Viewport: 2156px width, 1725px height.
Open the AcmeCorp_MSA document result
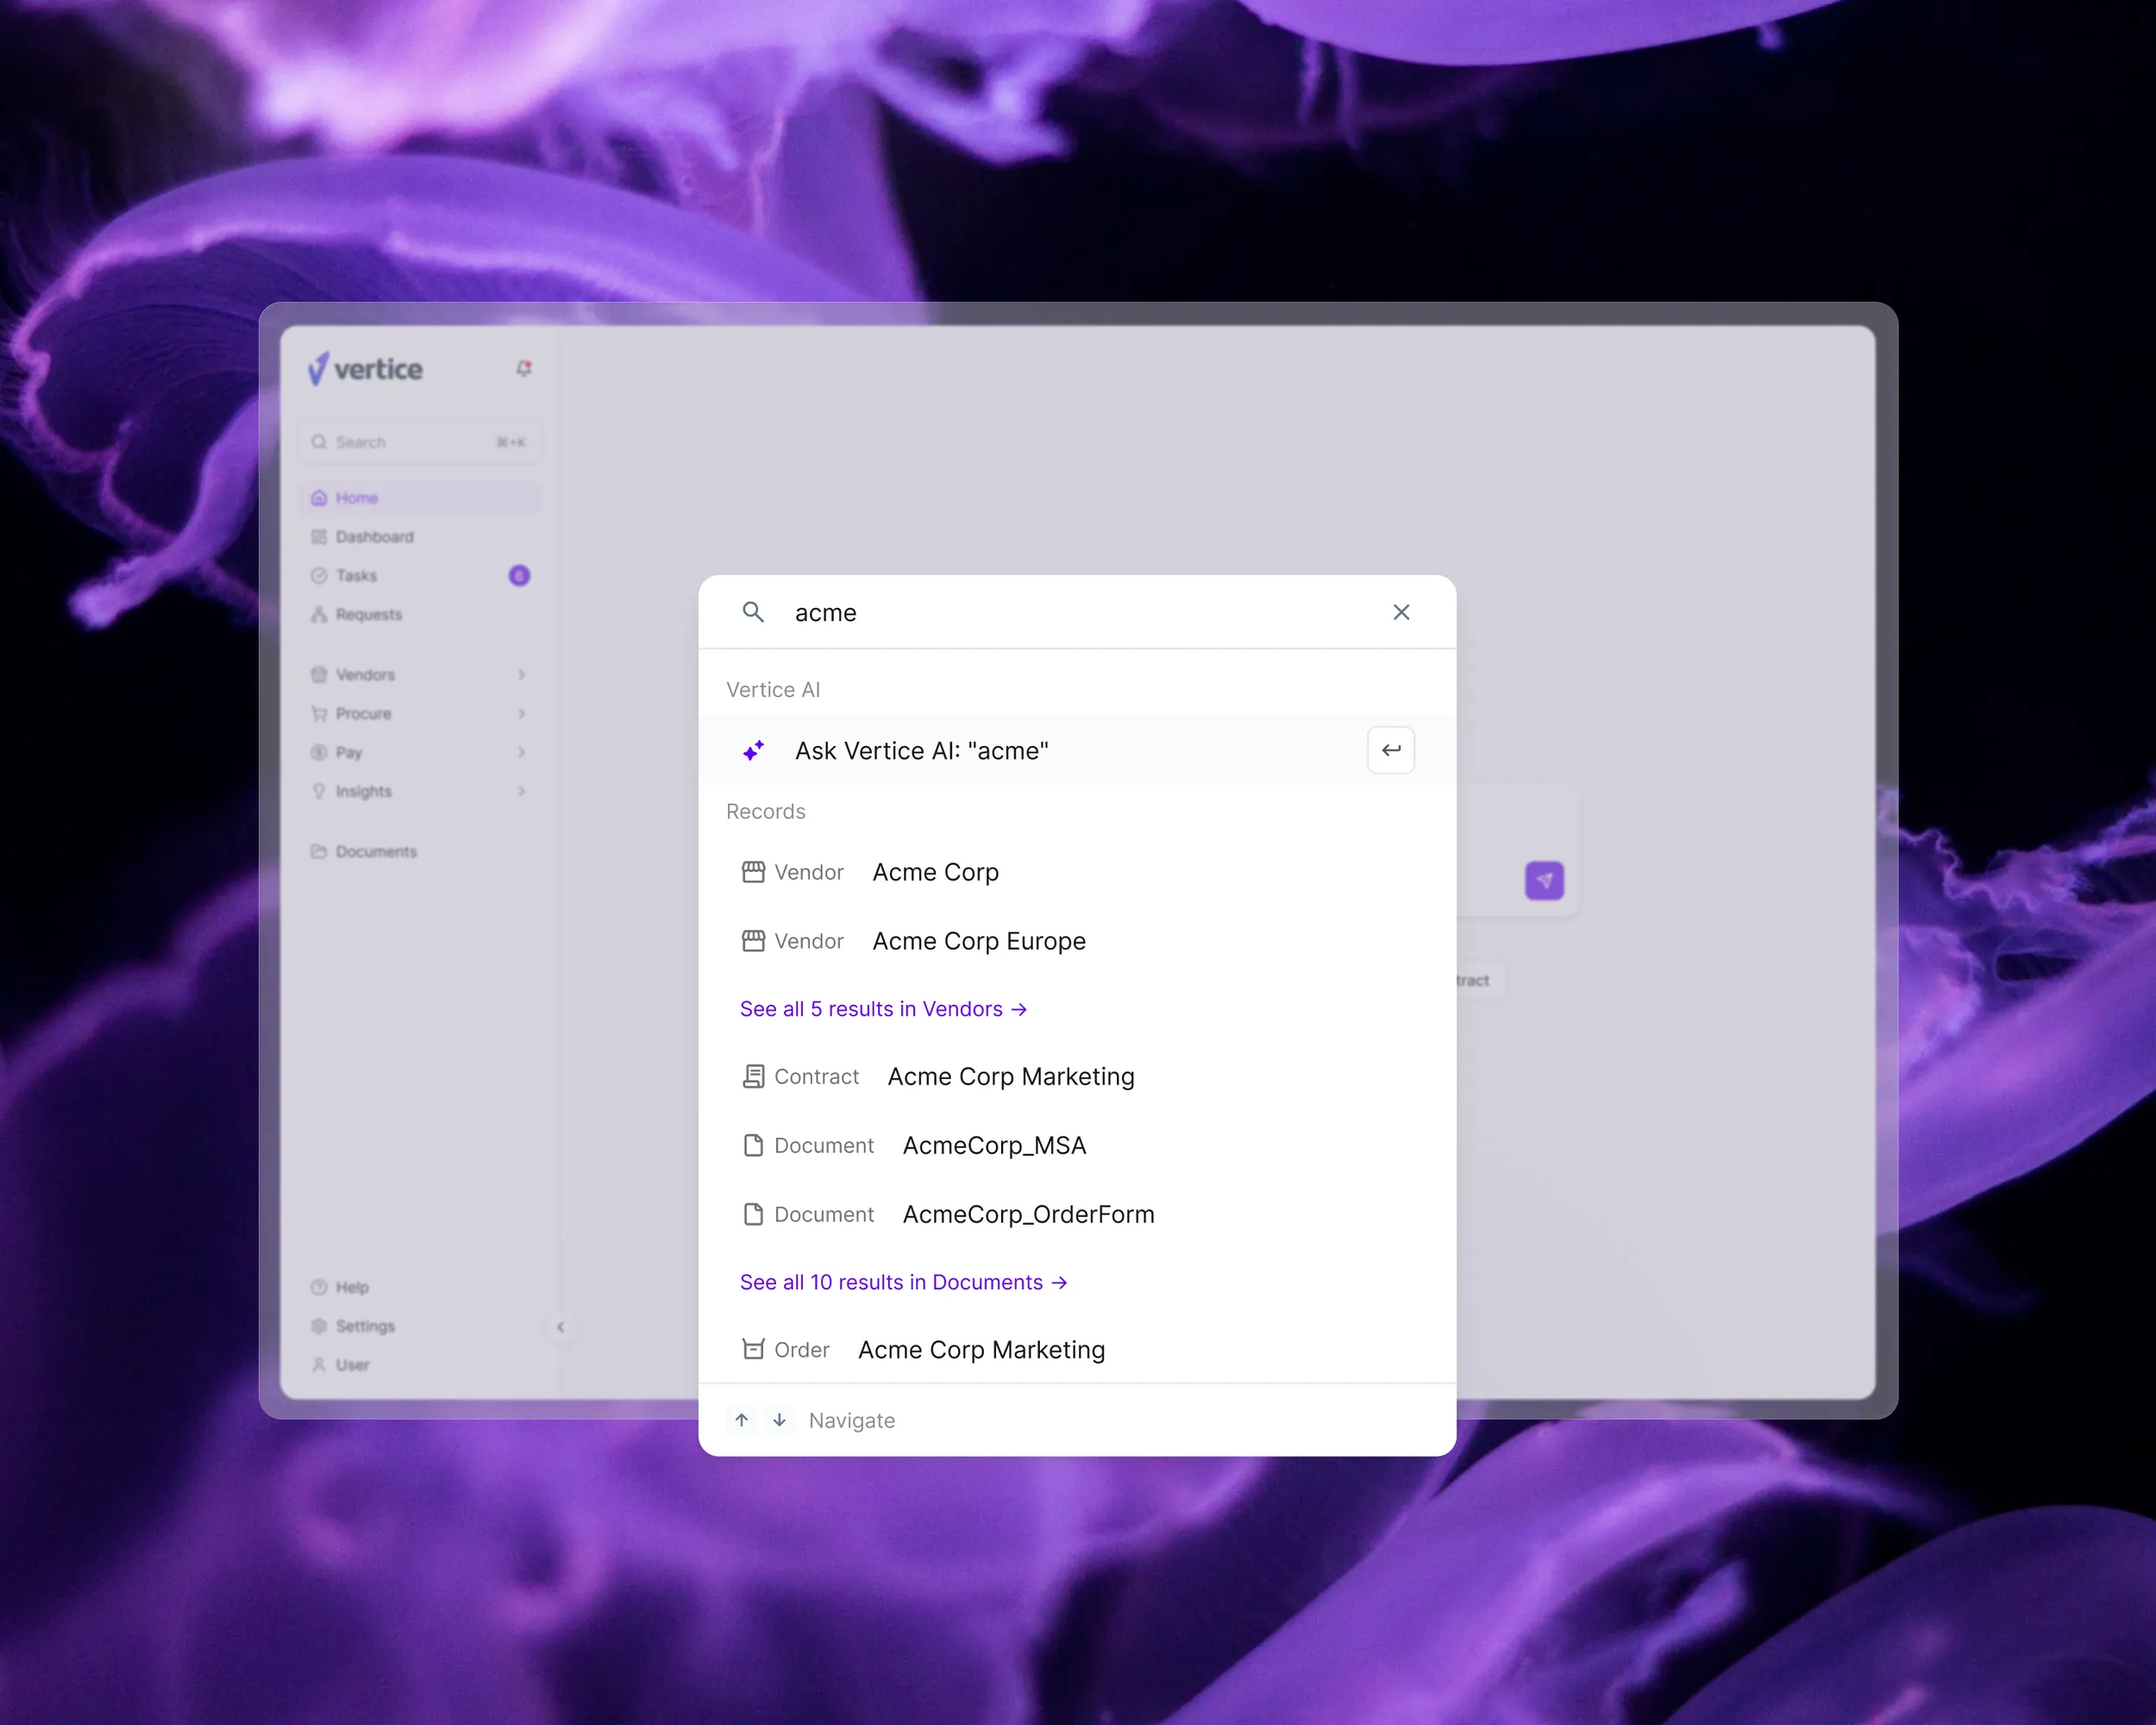(x=1077, y=1145)
